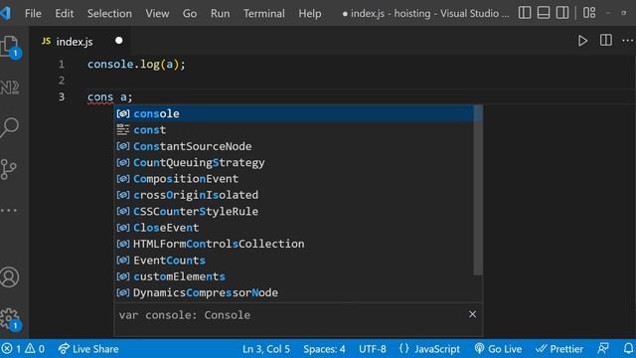The image size is (636, 358).
Task: Open the Search view magnifier icon
Action: pyautogui.click(x=9, y=128)
